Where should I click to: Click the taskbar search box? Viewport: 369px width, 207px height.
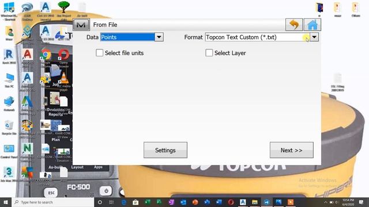coord(53,202)
